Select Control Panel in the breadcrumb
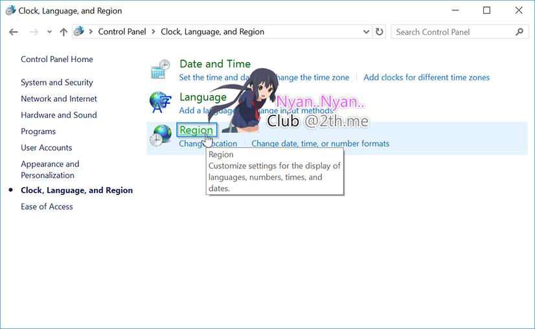This screenshot has width=535, height=329. [x=122, y=32]
